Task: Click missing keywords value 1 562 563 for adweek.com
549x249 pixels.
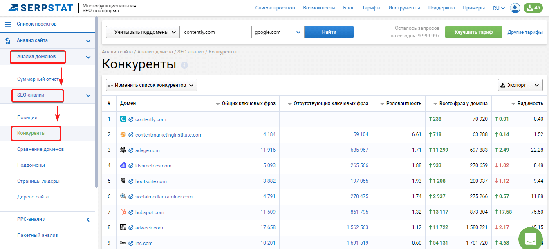Action: click(358, 228)
